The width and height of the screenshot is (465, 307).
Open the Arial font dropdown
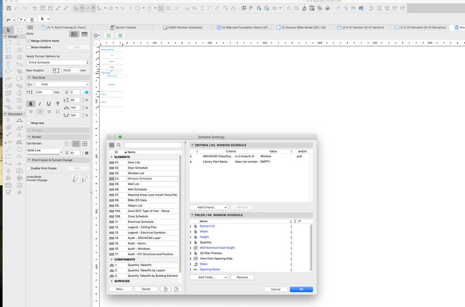62,84
